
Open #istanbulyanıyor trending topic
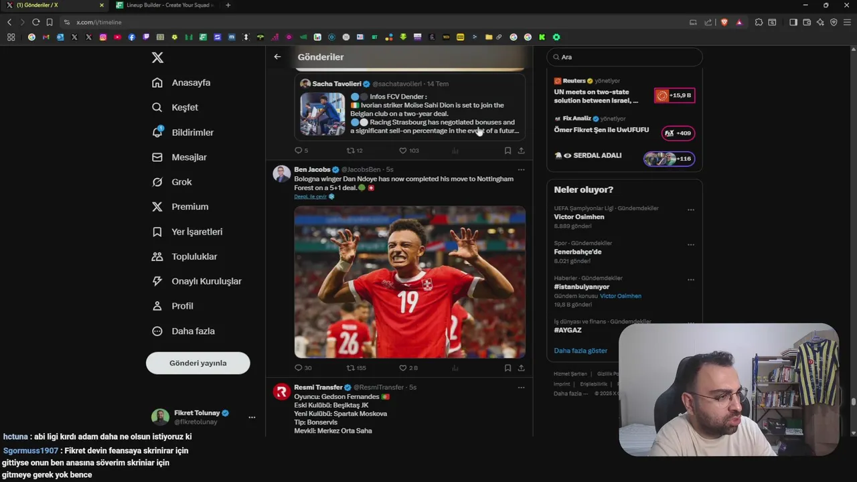[x=581, y=287]
